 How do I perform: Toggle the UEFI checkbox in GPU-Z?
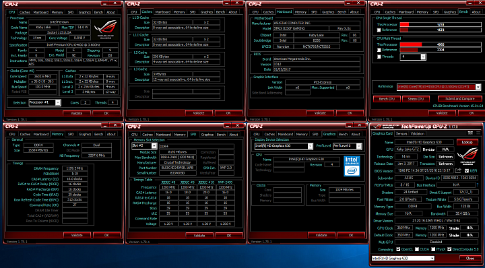coord(466,170)
